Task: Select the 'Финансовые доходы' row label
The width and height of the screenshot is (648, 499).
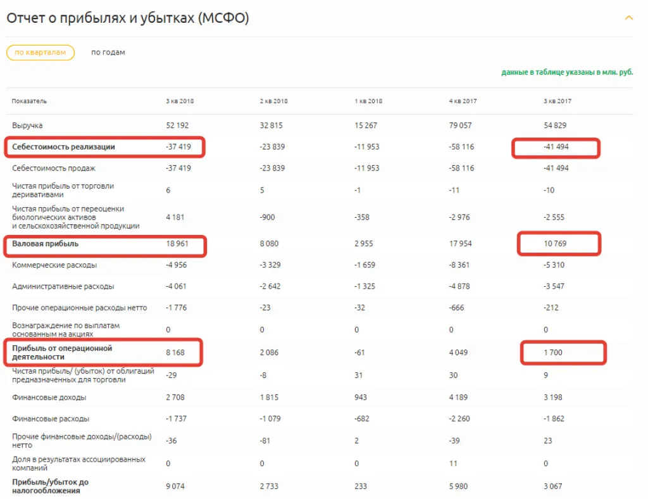Action: (49, 398)
